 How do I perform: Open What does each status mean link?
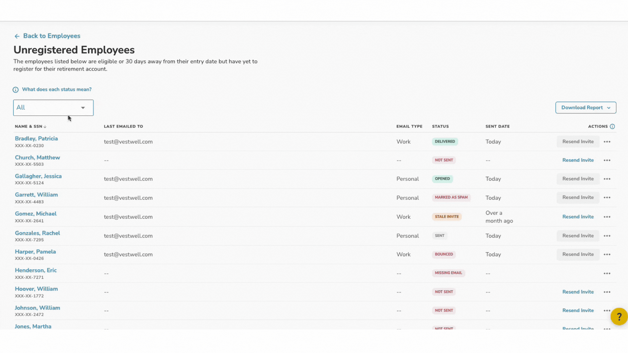pos(57,90)
